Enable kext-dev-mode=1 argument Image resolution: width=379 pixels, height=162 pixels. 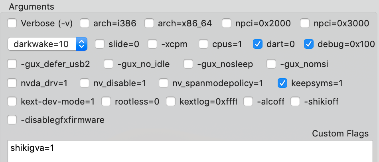12,102
